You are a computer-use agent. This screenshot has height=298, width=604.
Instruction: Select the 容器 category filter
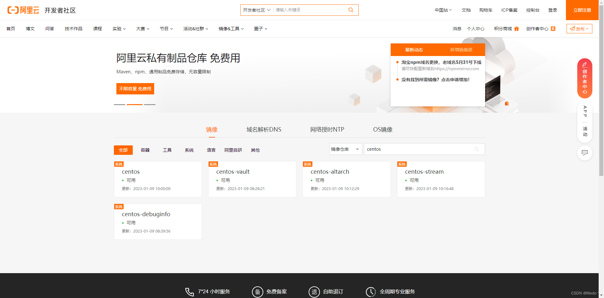(145, 150)
